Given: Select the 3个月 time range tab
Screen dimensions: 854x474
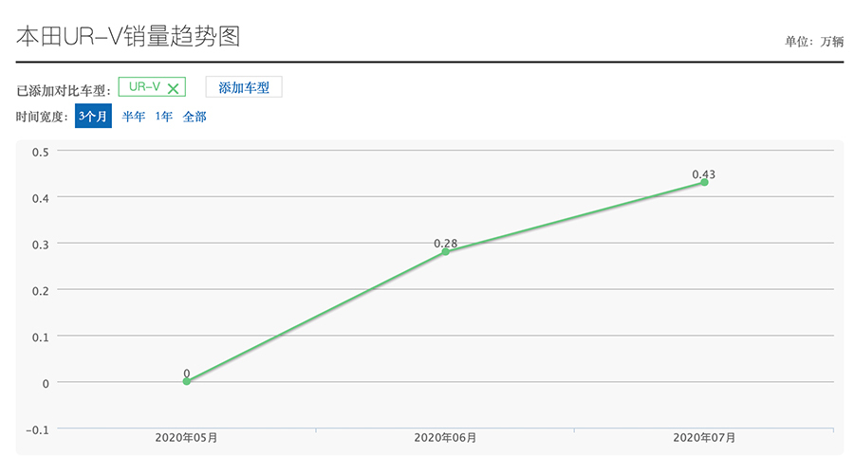Looking at the screenshot, I should 93,116.
